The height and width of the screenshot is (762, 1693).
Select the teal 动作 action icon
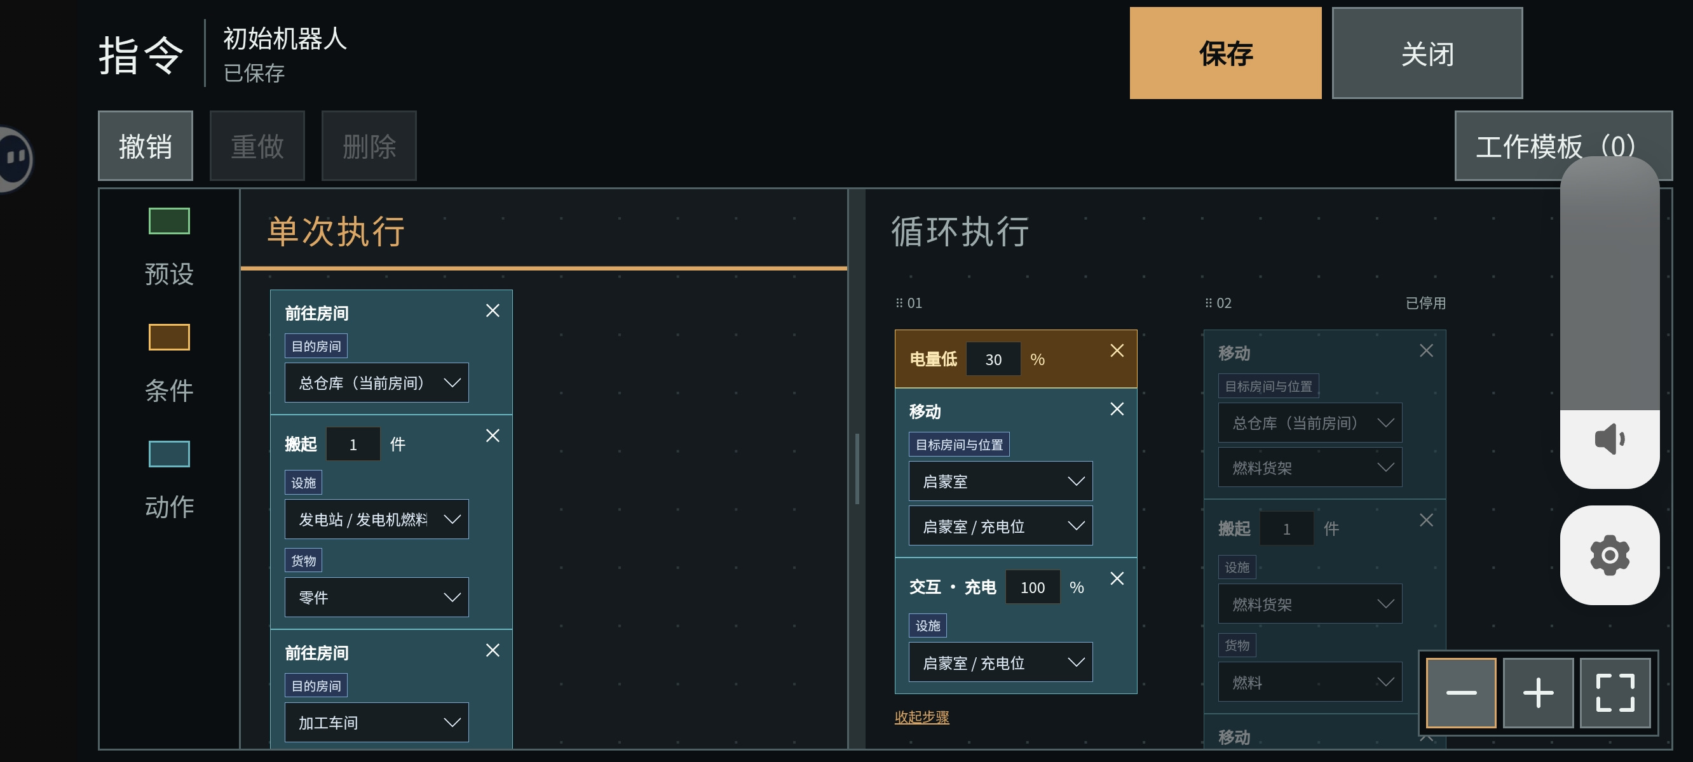[169, 454]
